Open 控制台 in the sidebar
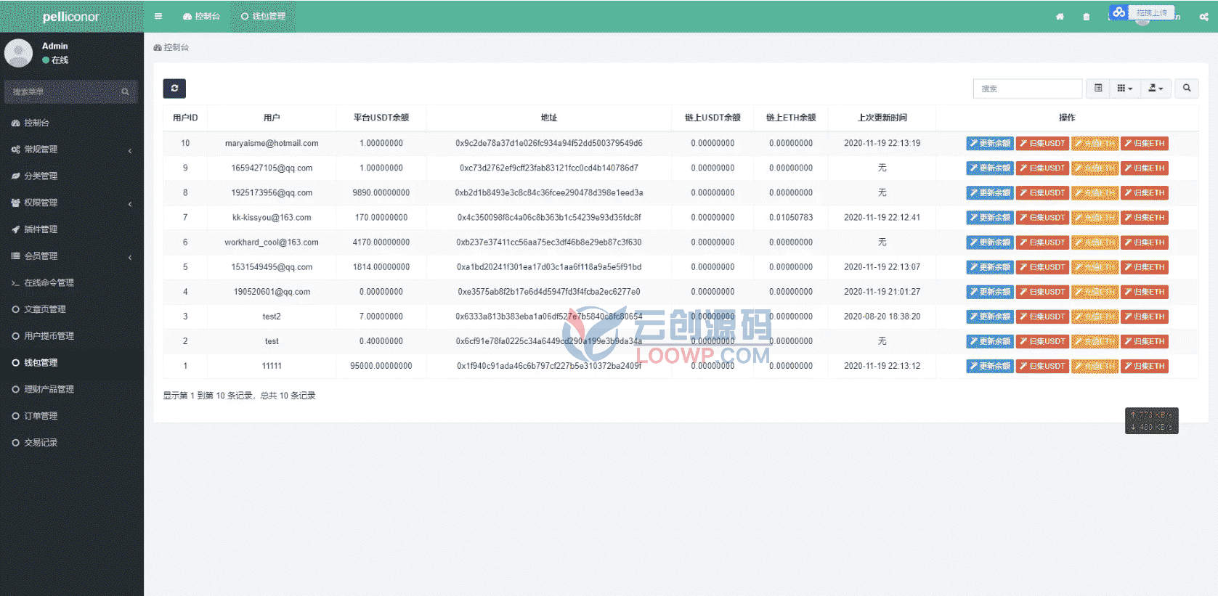The height and width of the screenshot is (596, 1218). tap(71, 123)
